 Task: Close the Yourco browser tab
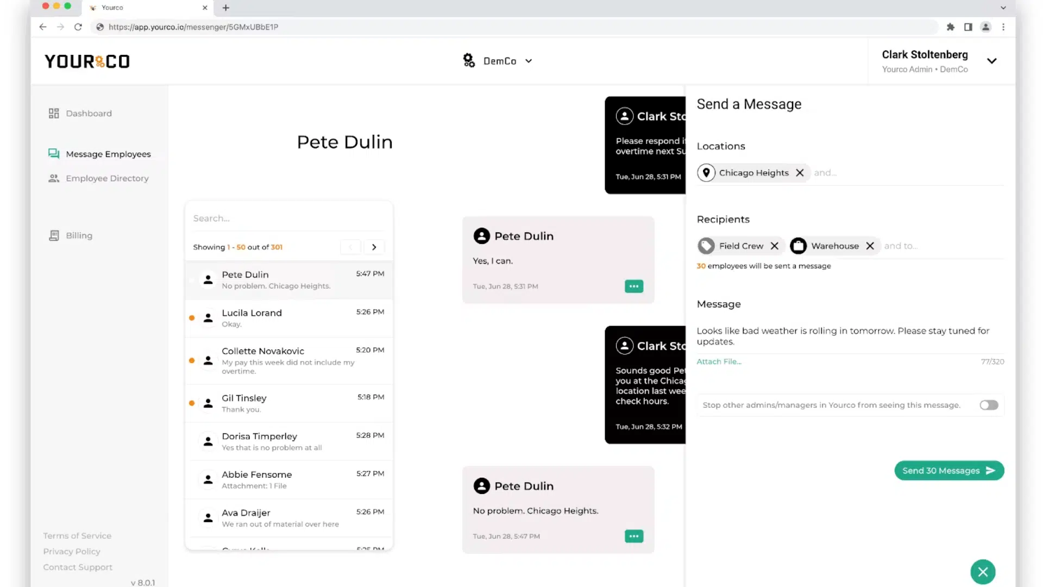click(x=205, y=8)
